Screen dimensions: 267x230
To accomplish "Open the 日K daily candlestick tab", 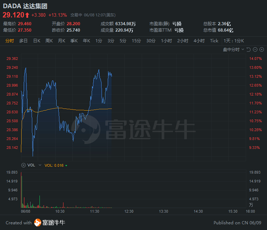I will pos(37,41).
